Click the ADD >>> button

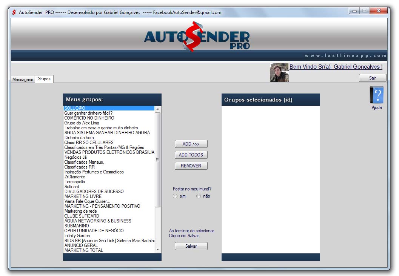(191, 144)
